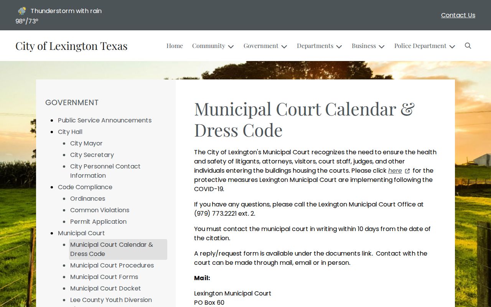Click the phone number (979) 773.2221 ext. 2
The height and width of the screenshot is (307, 491).
point(225,213)
